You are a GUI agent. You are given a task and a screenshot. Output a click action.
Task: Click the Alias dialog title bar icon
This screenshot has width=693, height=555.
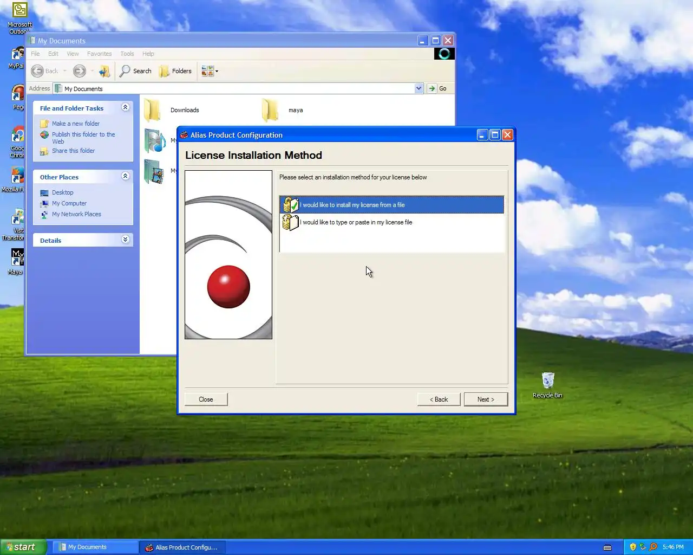(x=184, y=135)
